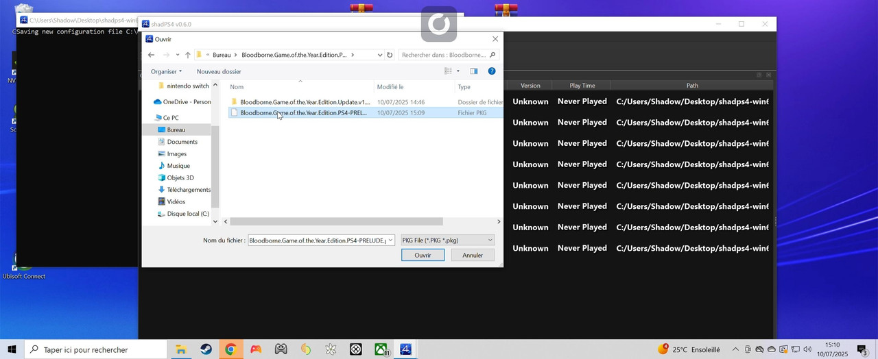
Task: Sort files by the 'Modifié le' column header
Action: click(x=414, y=87)
